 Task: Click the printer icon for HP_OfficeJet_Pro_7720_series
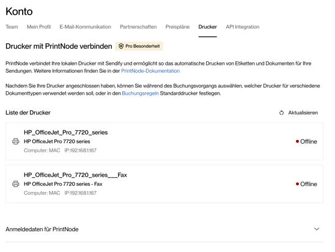16,141
